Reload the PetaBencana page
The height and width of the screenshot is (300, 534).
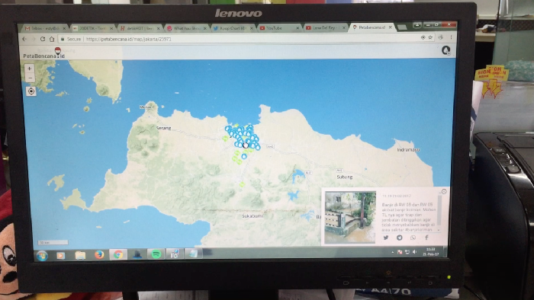coord(43,39)
